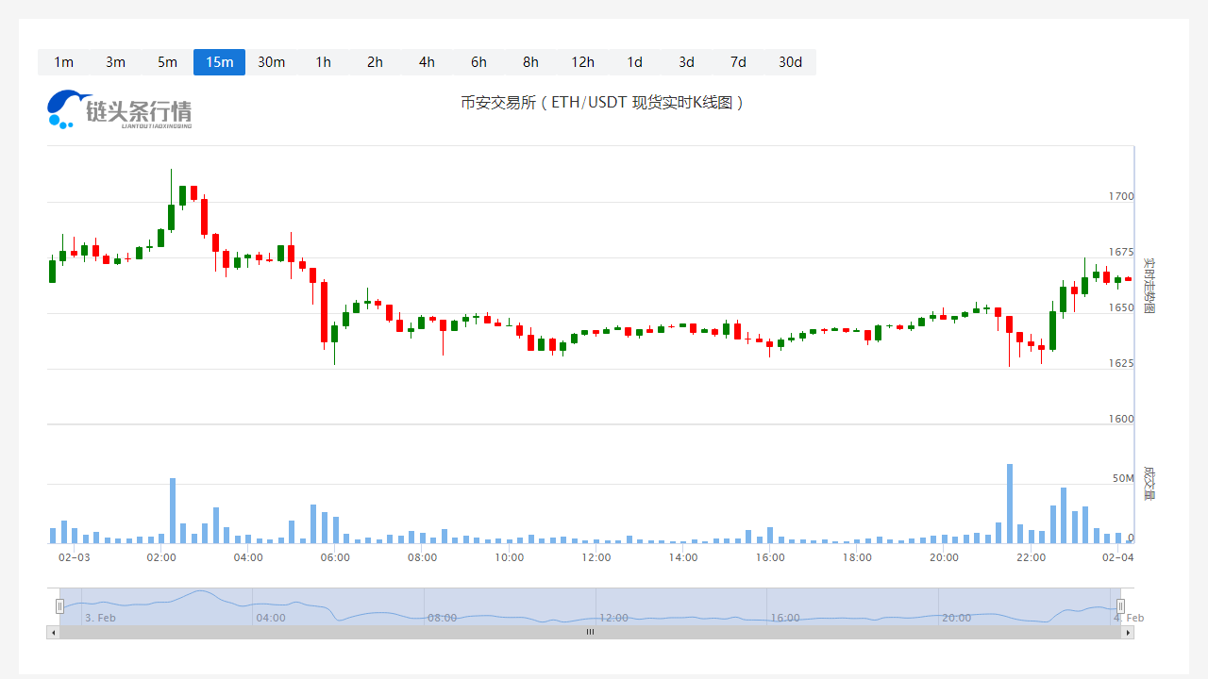This screenshot has height=679, width=1208.
Task: Click the horizontal scrollbar thumb grip
Action: 590,633
